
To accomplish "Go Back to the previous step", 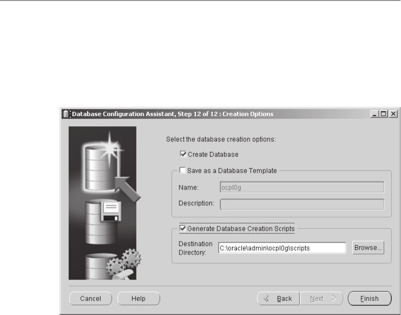I will pyautogui.click(x=278, y=299).
